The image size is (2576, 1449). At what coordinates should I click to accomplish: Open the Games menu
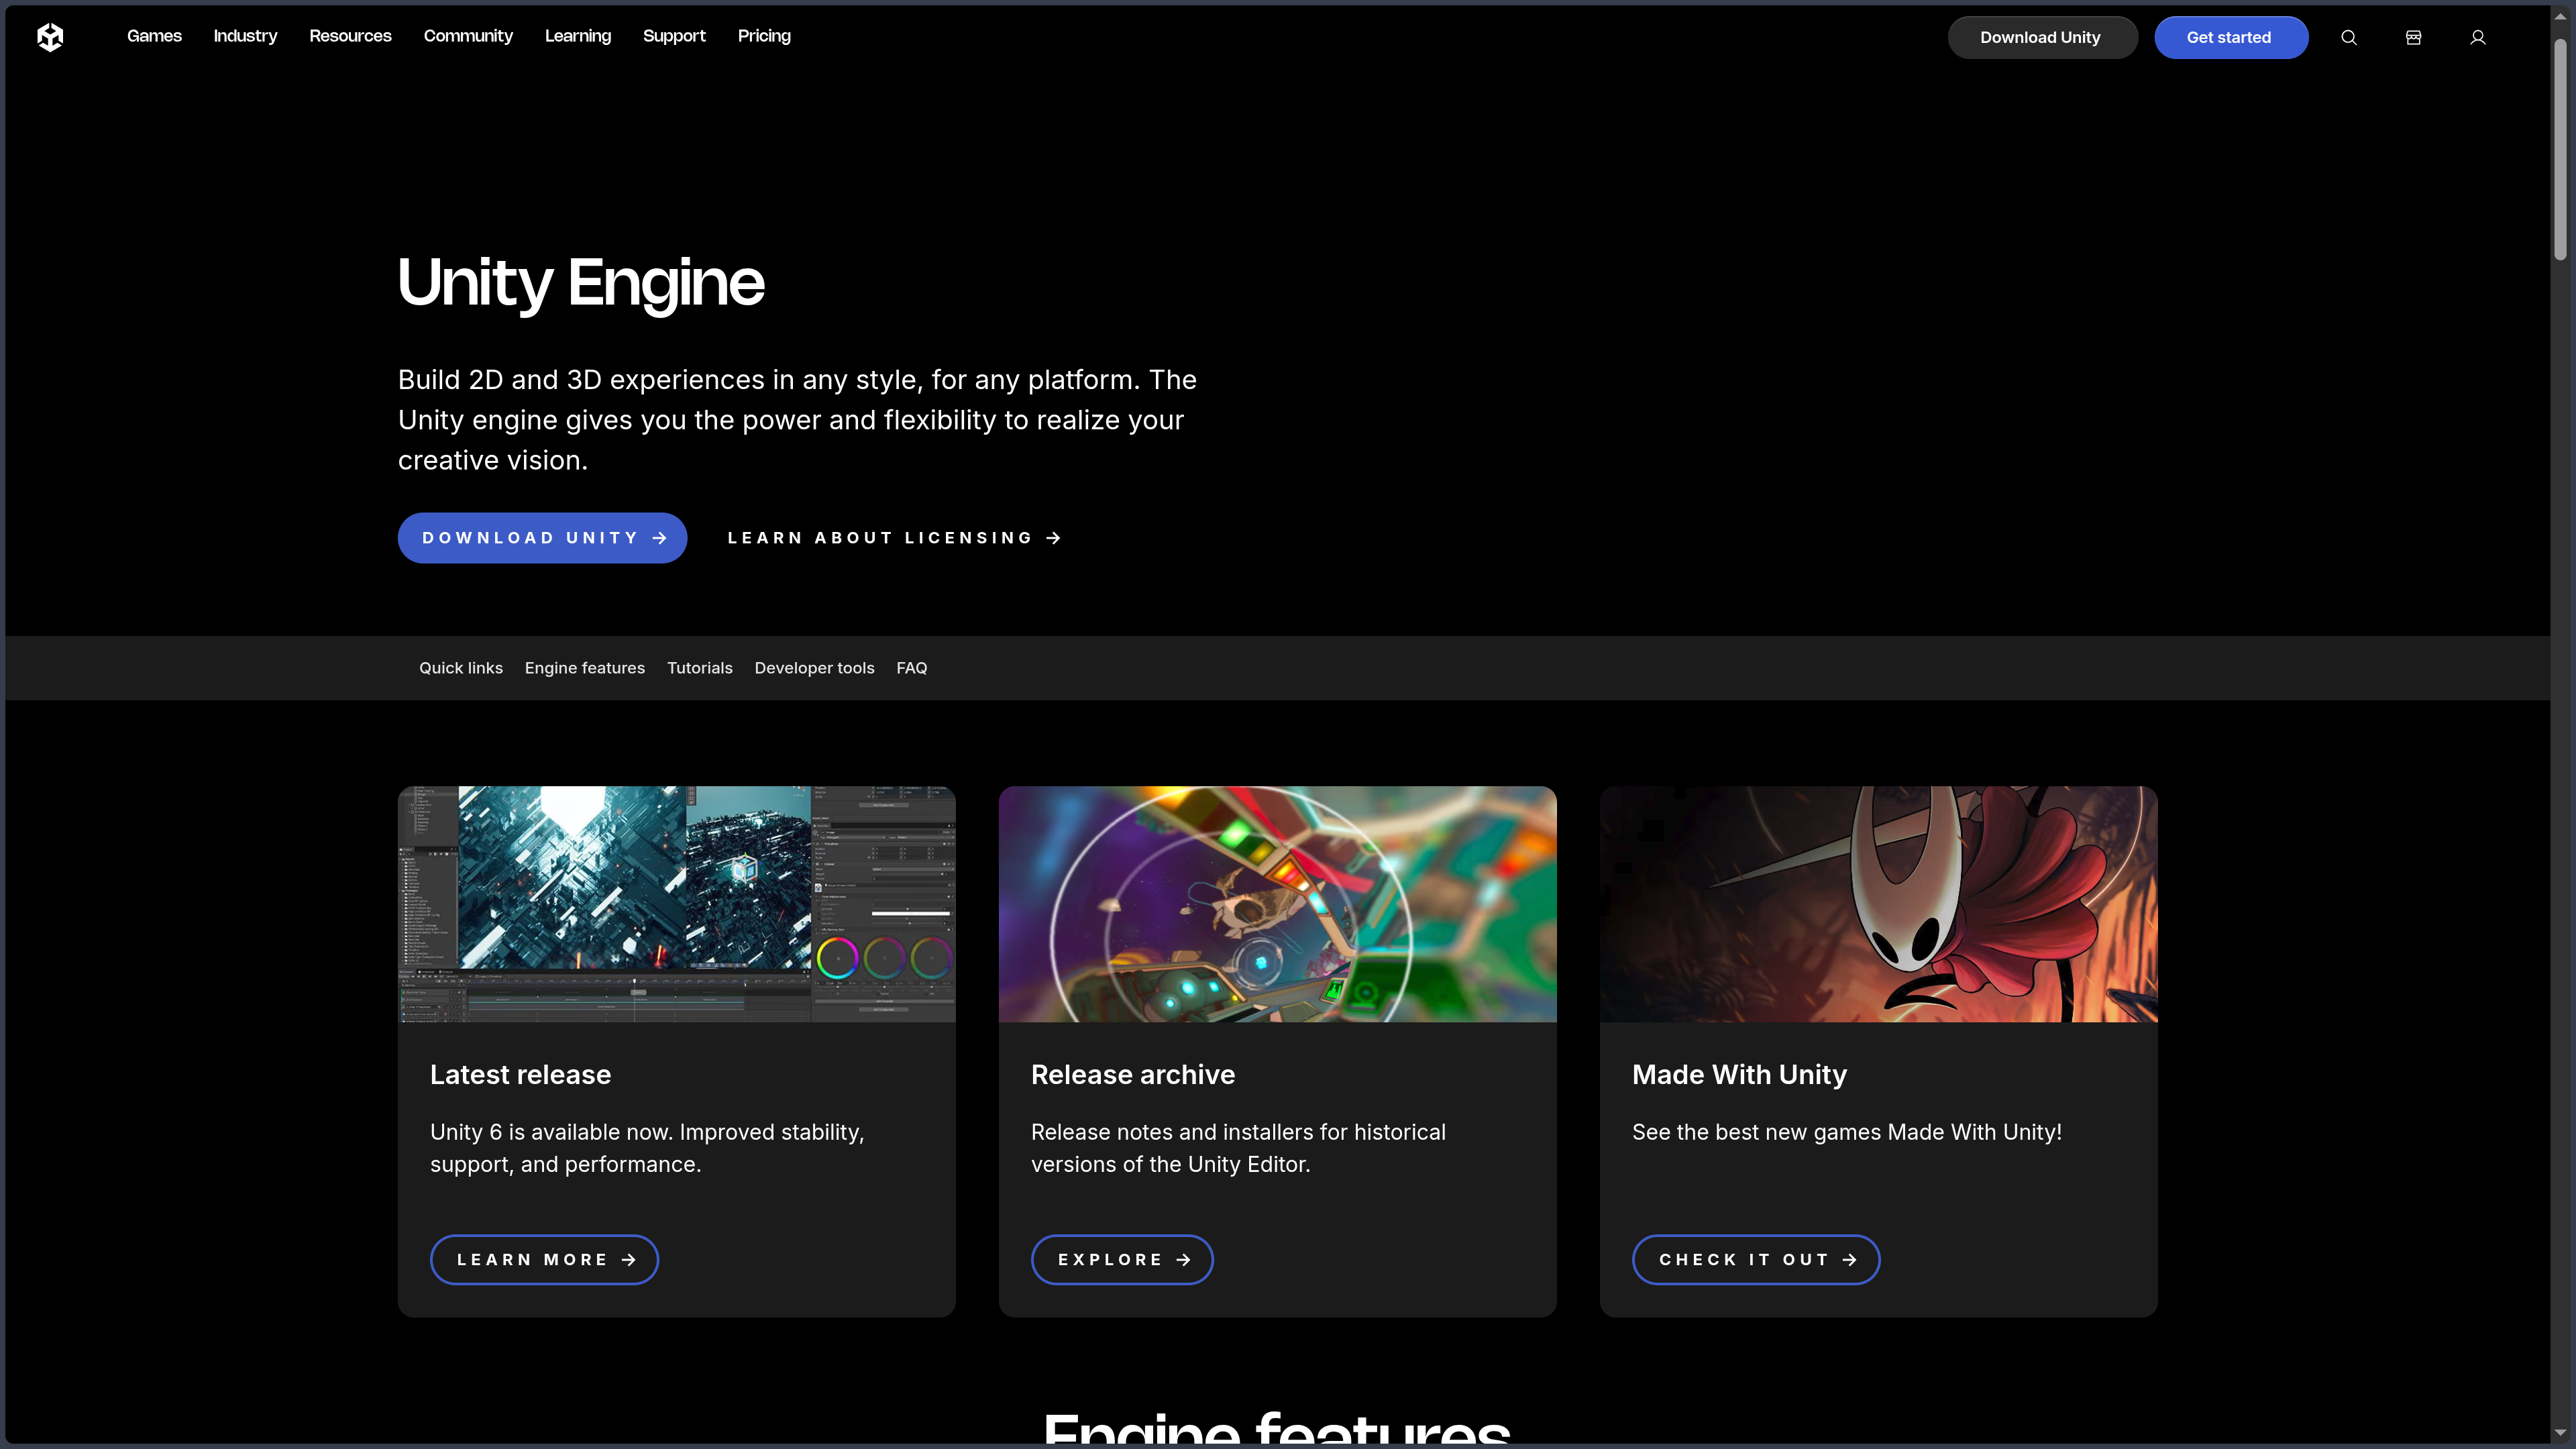click(x=154, y=36)
